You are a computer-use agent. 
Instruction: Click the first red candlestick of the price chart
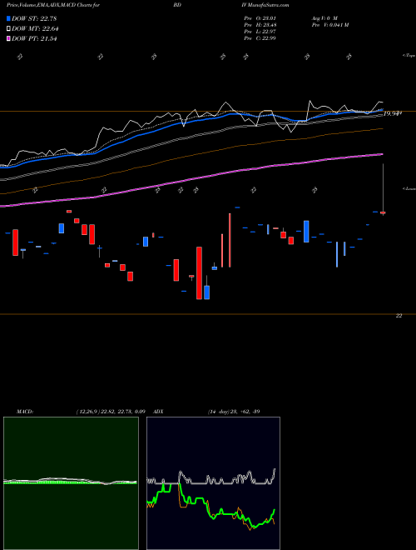pos(16,242)
